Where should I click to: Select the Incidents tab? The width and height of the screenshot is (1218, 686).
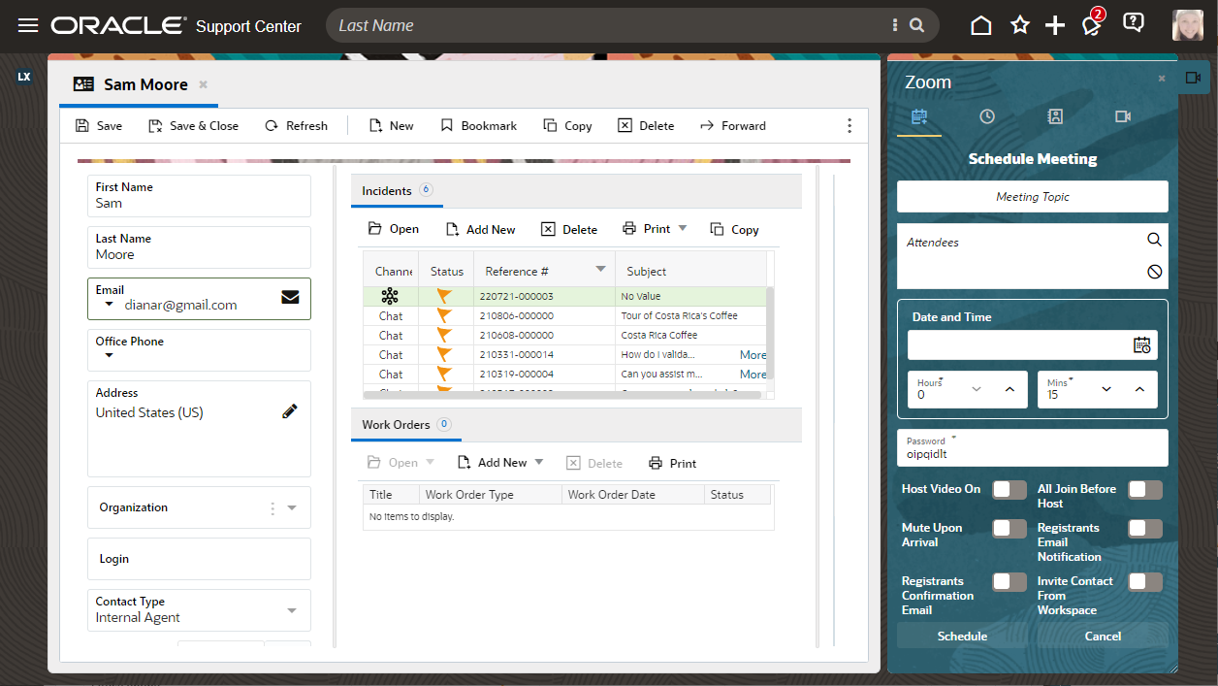tap(397, 191)
